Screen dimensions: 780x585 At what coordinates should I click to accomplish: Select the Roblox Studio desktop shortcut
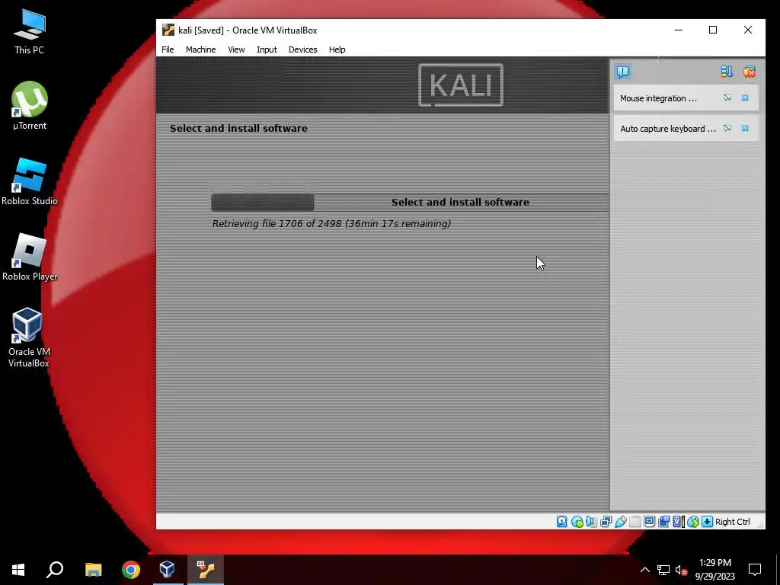(30, 181)
